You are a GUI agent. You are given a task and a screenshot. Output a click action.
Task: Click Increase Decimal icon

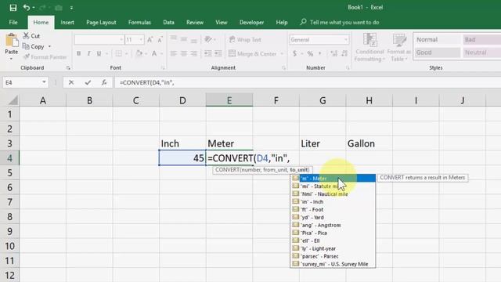[334, 53]
